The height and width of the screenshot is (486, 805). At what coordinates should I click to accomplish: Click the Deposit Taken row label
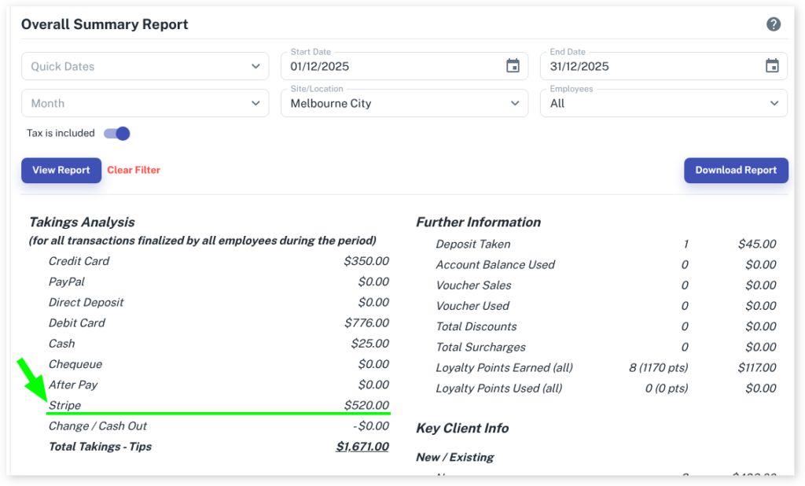pos(472,245)
